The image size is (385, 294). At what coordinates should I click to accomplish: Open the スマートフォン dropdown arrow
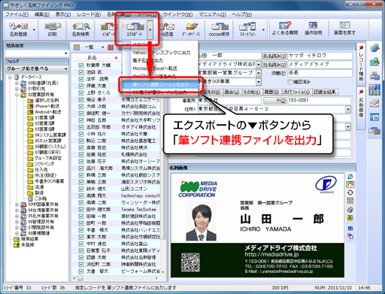click(263, 29)
